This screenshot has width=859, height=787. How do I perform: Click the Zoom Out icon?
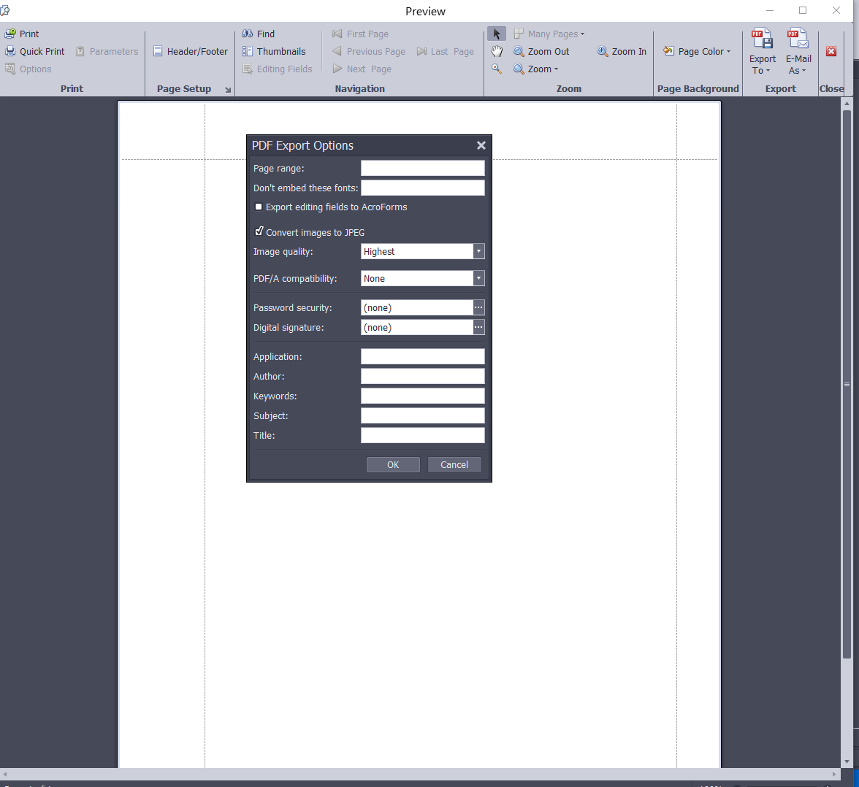click(519, 51)
